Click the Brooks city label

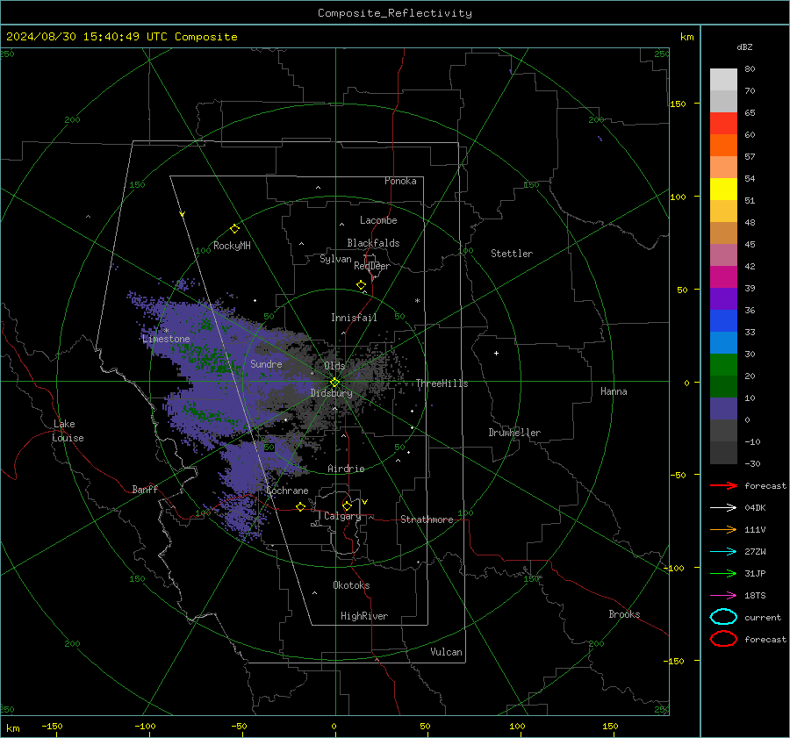coord(624,614)
